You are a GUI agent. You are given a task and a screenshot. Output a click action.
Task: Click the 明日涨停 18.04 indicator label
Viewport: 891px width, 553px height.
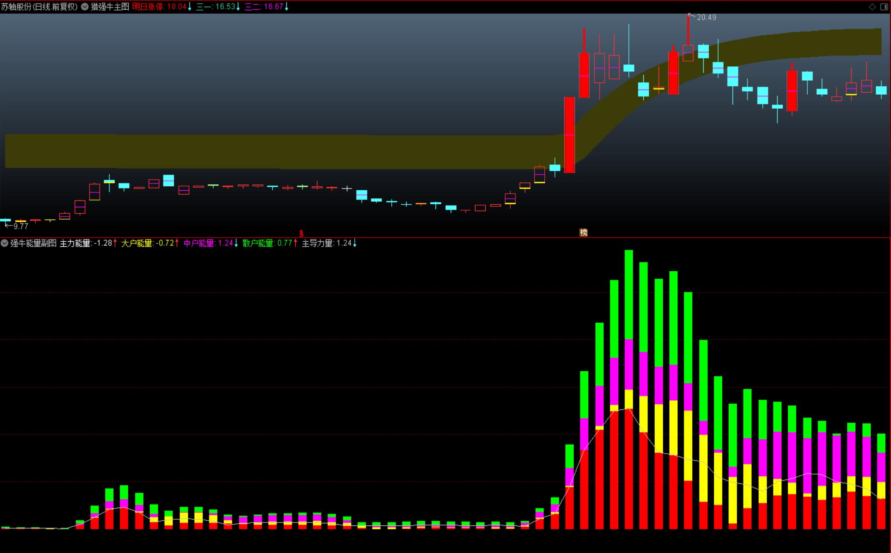tap(159, 7)
